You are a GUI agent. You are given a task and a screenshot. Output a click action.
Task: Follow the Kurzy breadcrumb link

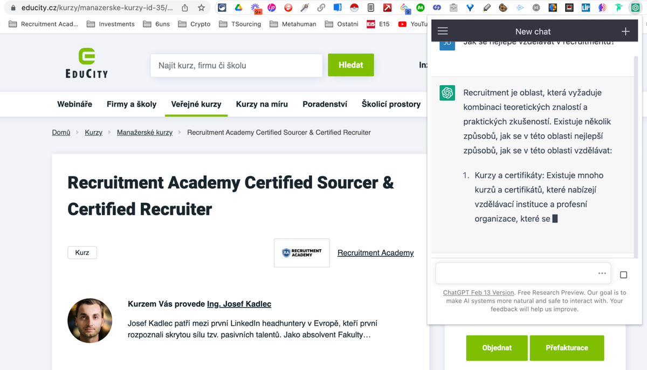point(93,132)
